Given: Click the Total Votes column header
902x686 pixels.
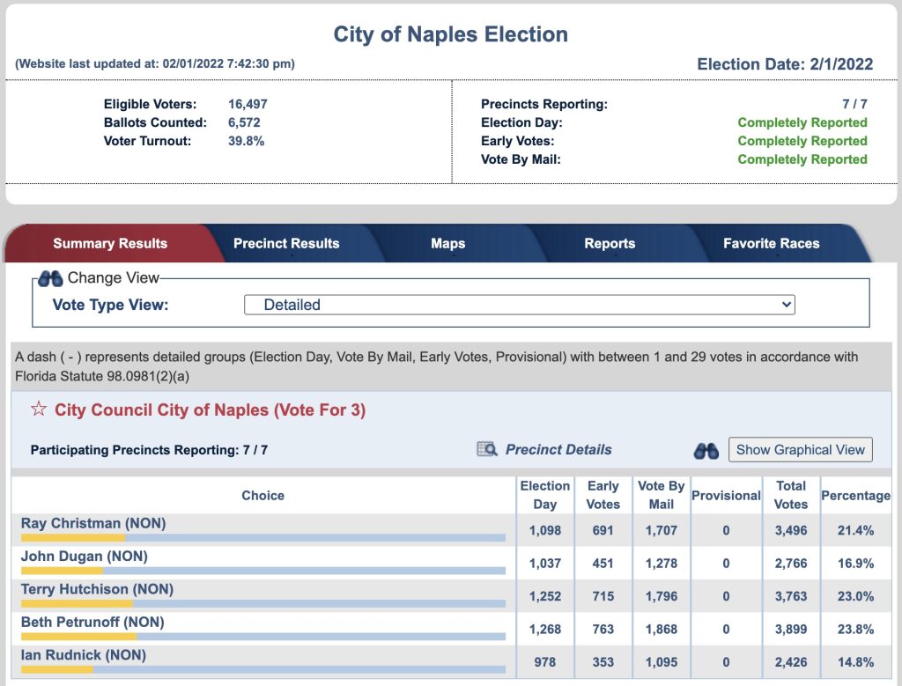Looking at the screenshot, I should 790,495.
